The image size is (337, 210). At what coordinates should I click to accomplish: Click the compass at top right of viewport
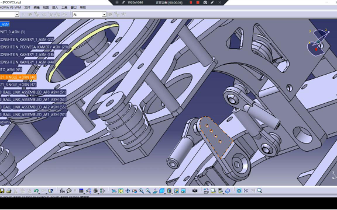pos(318,42)
